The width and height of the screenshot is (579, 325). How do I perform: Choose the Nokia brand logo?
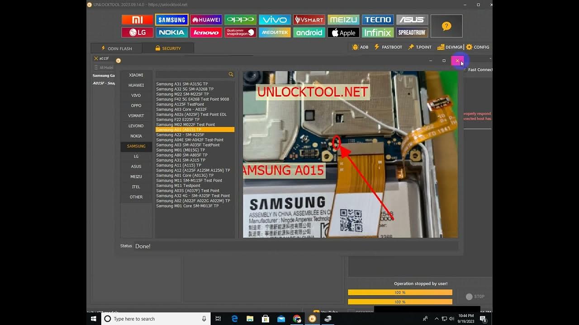click(172, 32)
